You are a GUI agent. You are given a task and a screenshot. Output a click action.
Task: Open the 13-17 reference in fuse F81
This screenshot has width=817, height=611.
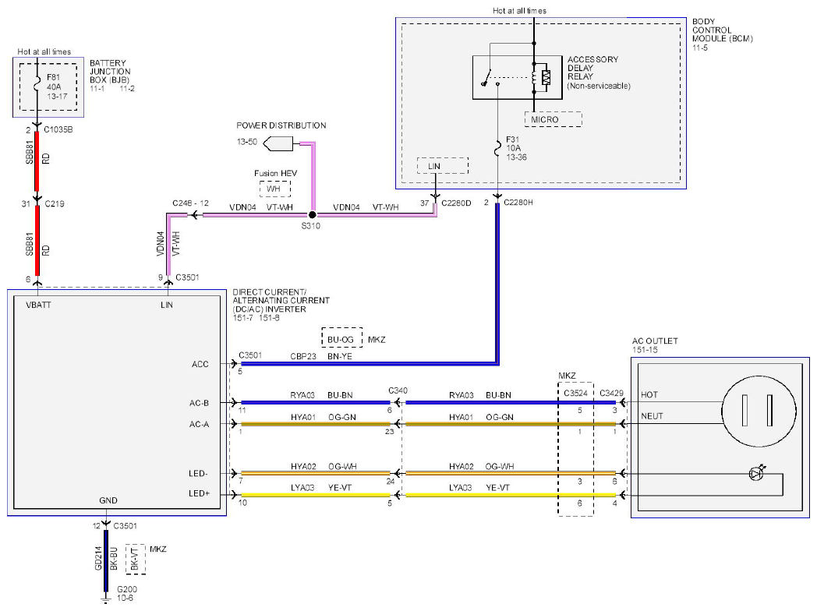(57, 97)
